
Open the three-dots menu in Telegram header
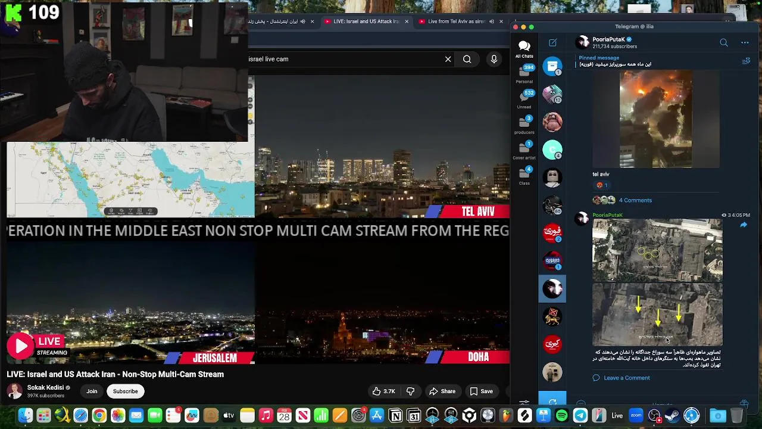pos(745,43)
